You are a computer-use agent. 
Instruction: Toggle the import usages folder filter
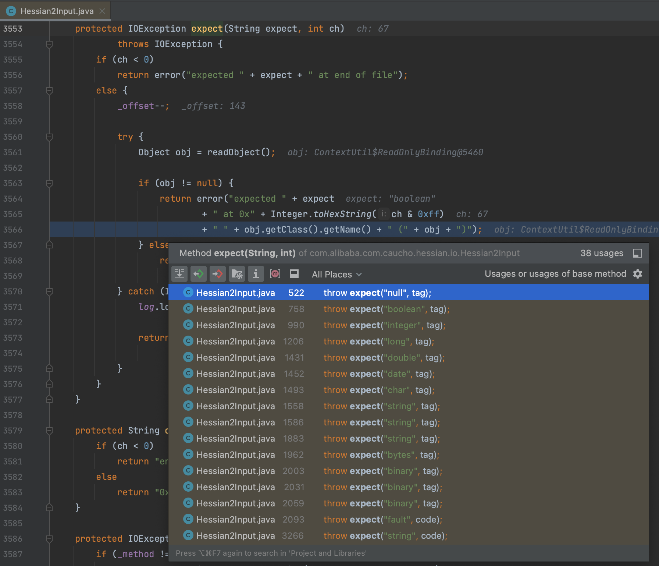237,274
